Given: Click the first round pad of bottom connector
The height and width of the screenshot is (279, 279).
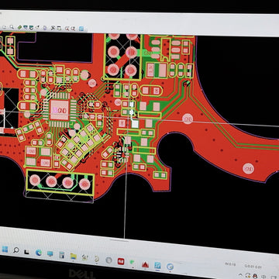Looking at the screenshot, I should (x=35, y=180).
